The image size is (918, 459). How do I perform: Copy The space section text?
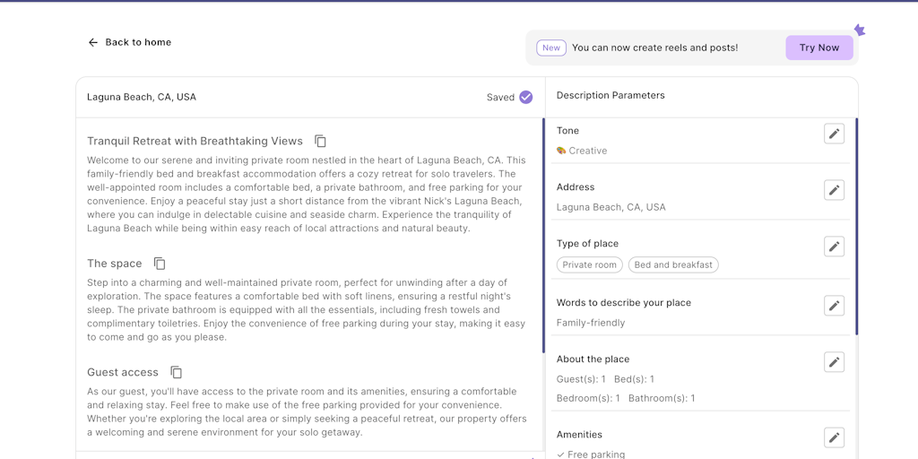160,264
